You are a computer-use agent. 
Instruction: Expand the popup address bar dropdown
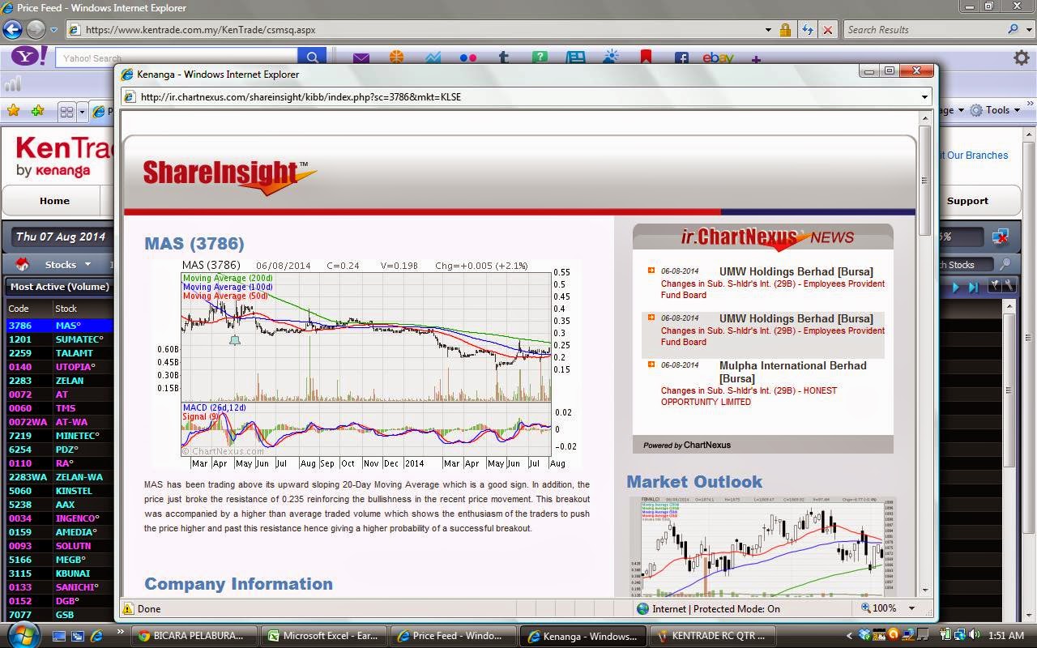924,96
